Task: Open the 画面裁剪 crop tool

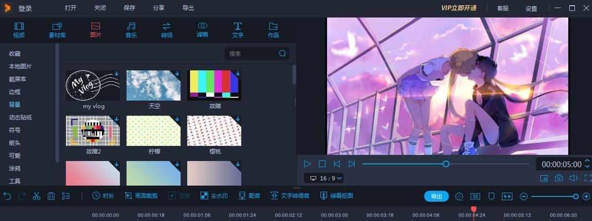Action: [141, 196]
